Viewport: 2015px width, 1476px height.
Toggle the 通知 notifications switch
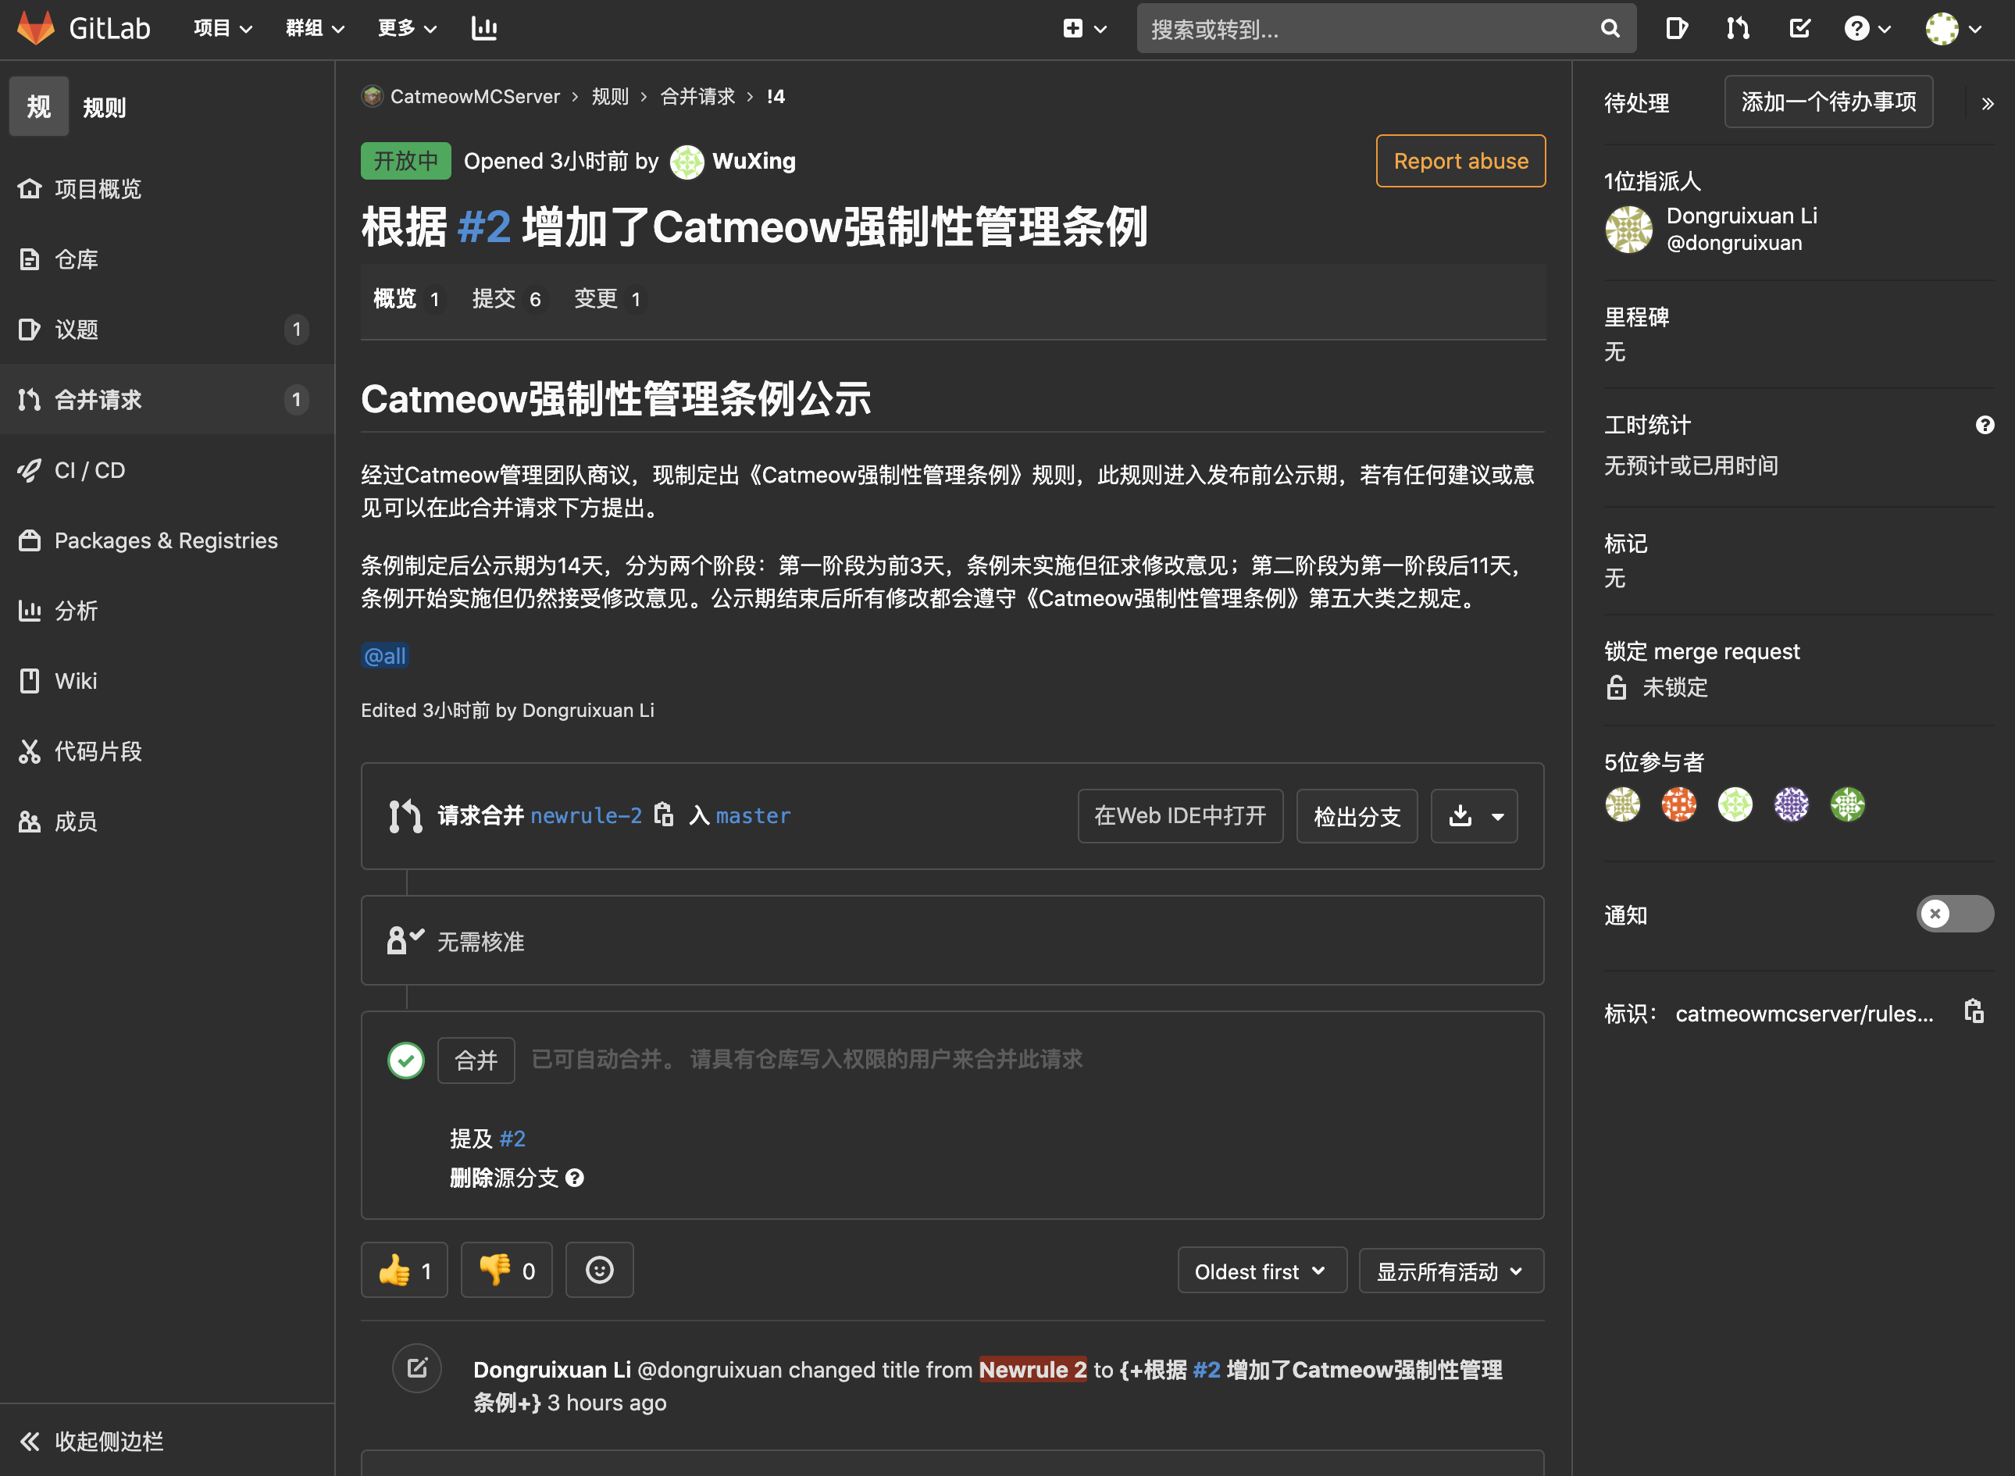point(1953,914)
